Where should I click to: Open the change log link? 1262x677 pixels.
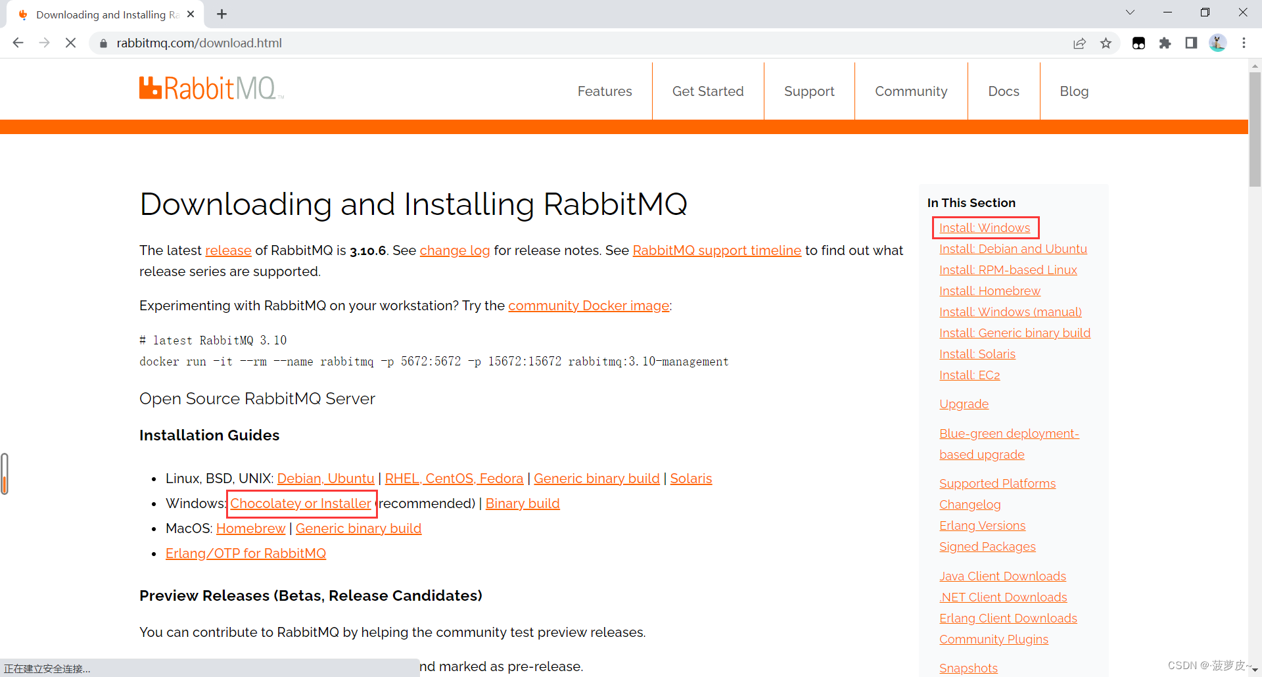tap(455, 250)
